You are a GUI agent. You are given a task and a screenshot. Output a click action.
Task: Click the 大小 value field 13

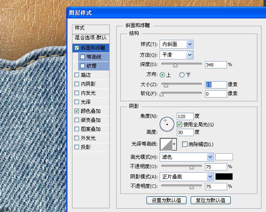click(216, 84)
